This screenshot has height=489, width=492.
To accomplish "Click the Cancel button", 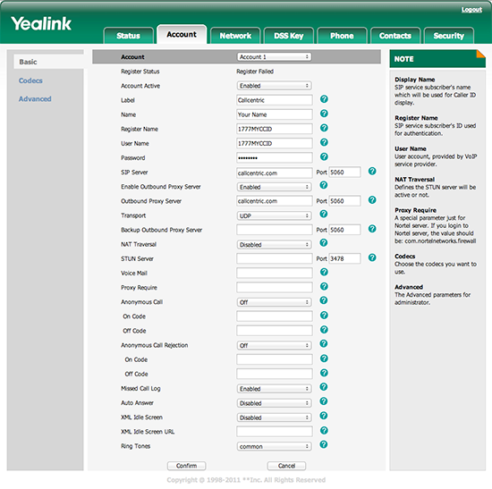I will (286, 466).
